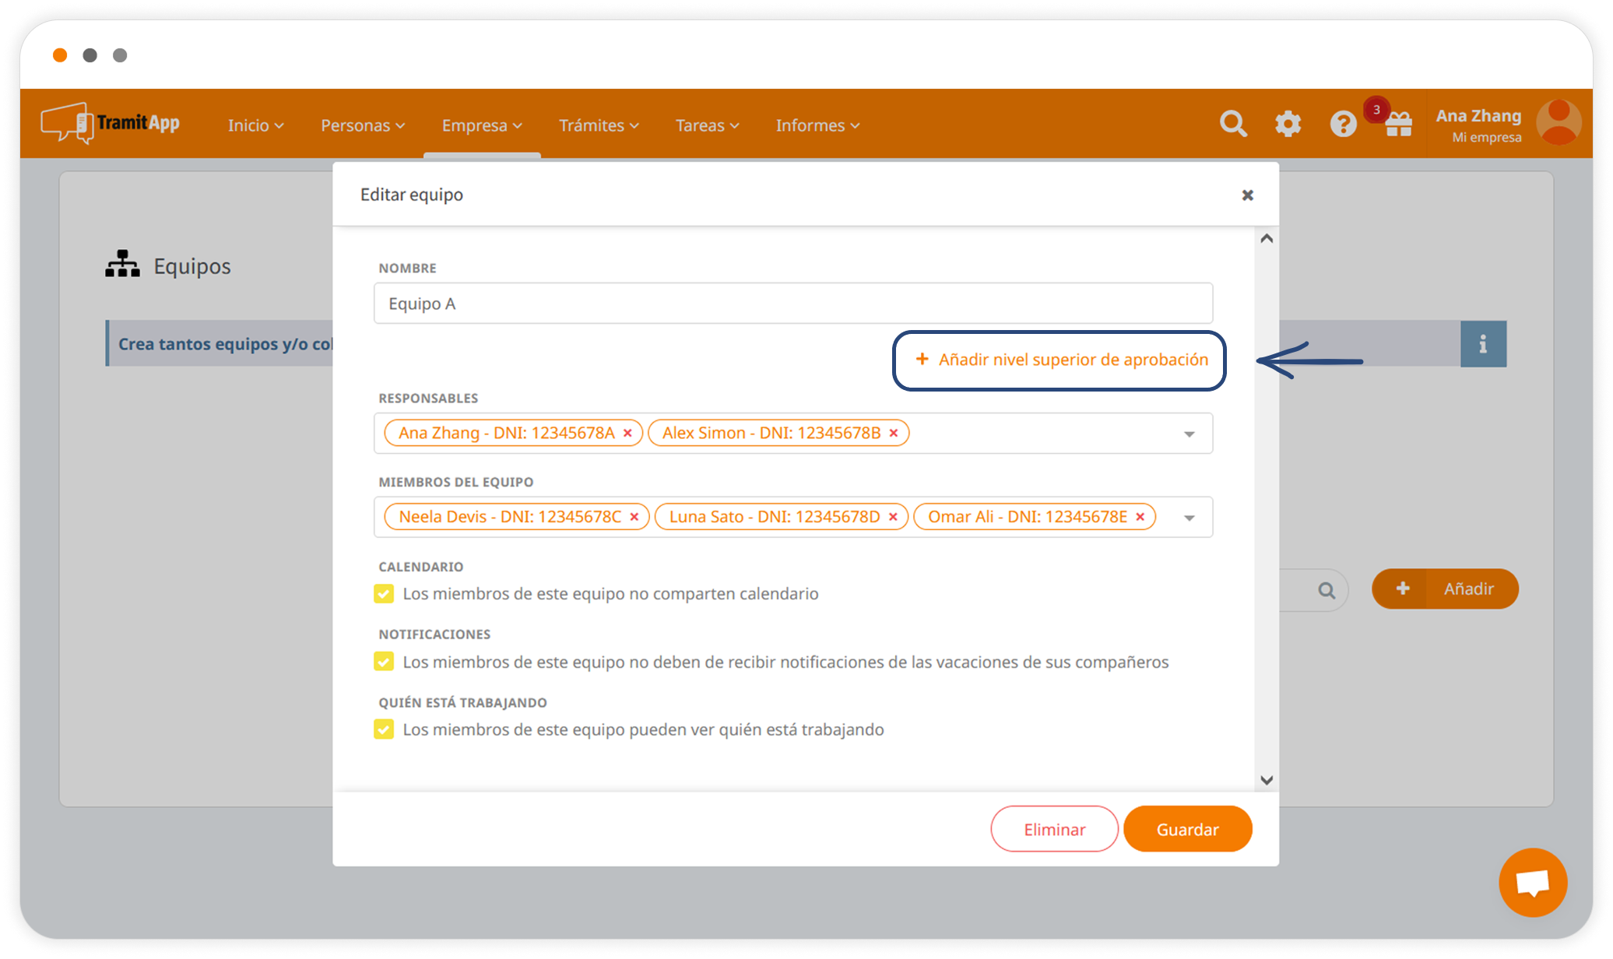Open the search magnifier in top navbar
This screenshot has height=959, width=1613.
1232,124
